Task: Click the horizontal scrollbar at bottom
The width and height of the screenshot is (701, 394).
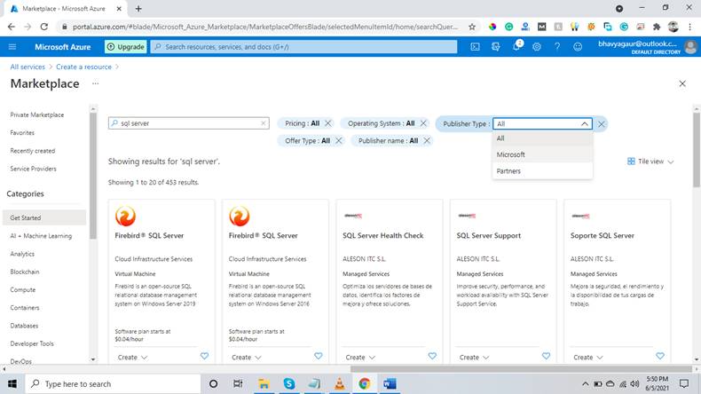Action: point(521,369)
